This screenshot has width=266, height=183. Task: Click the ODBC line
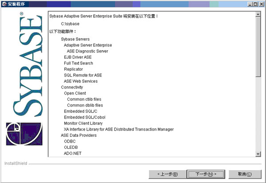pos(70,141)
